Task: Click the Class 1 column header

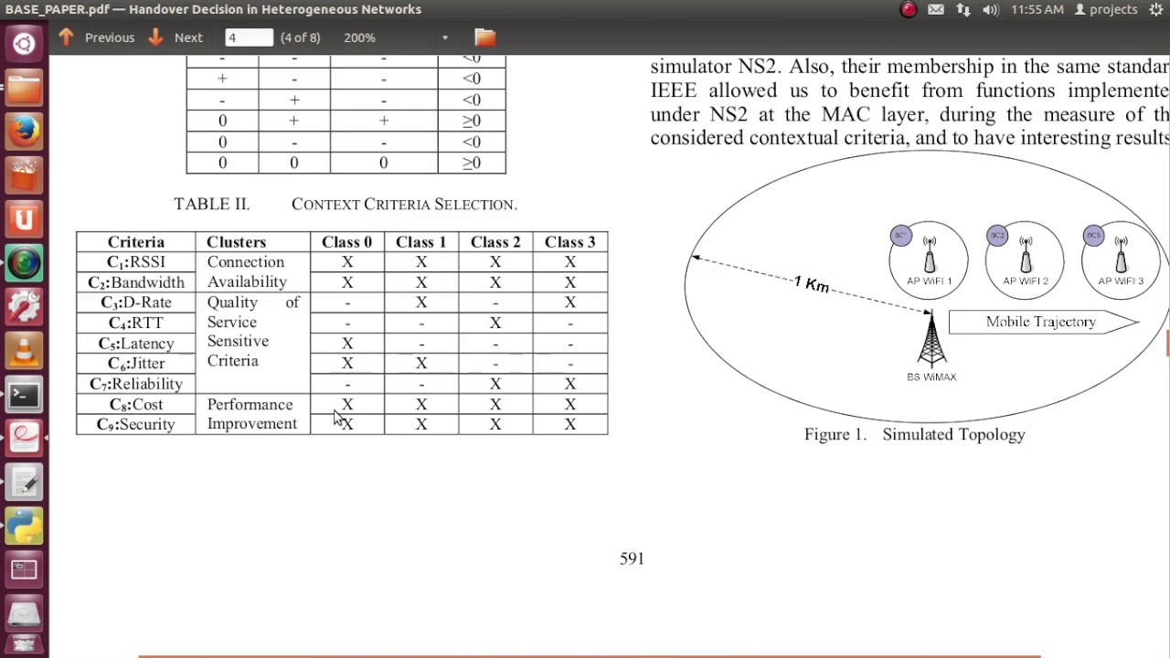Action: (420, 242)
